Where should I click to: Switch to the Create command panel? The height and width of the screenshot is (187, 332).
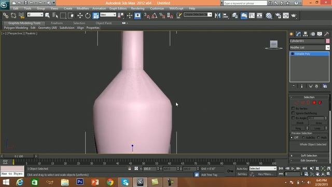pyautogui.click(x=292, y=34)
